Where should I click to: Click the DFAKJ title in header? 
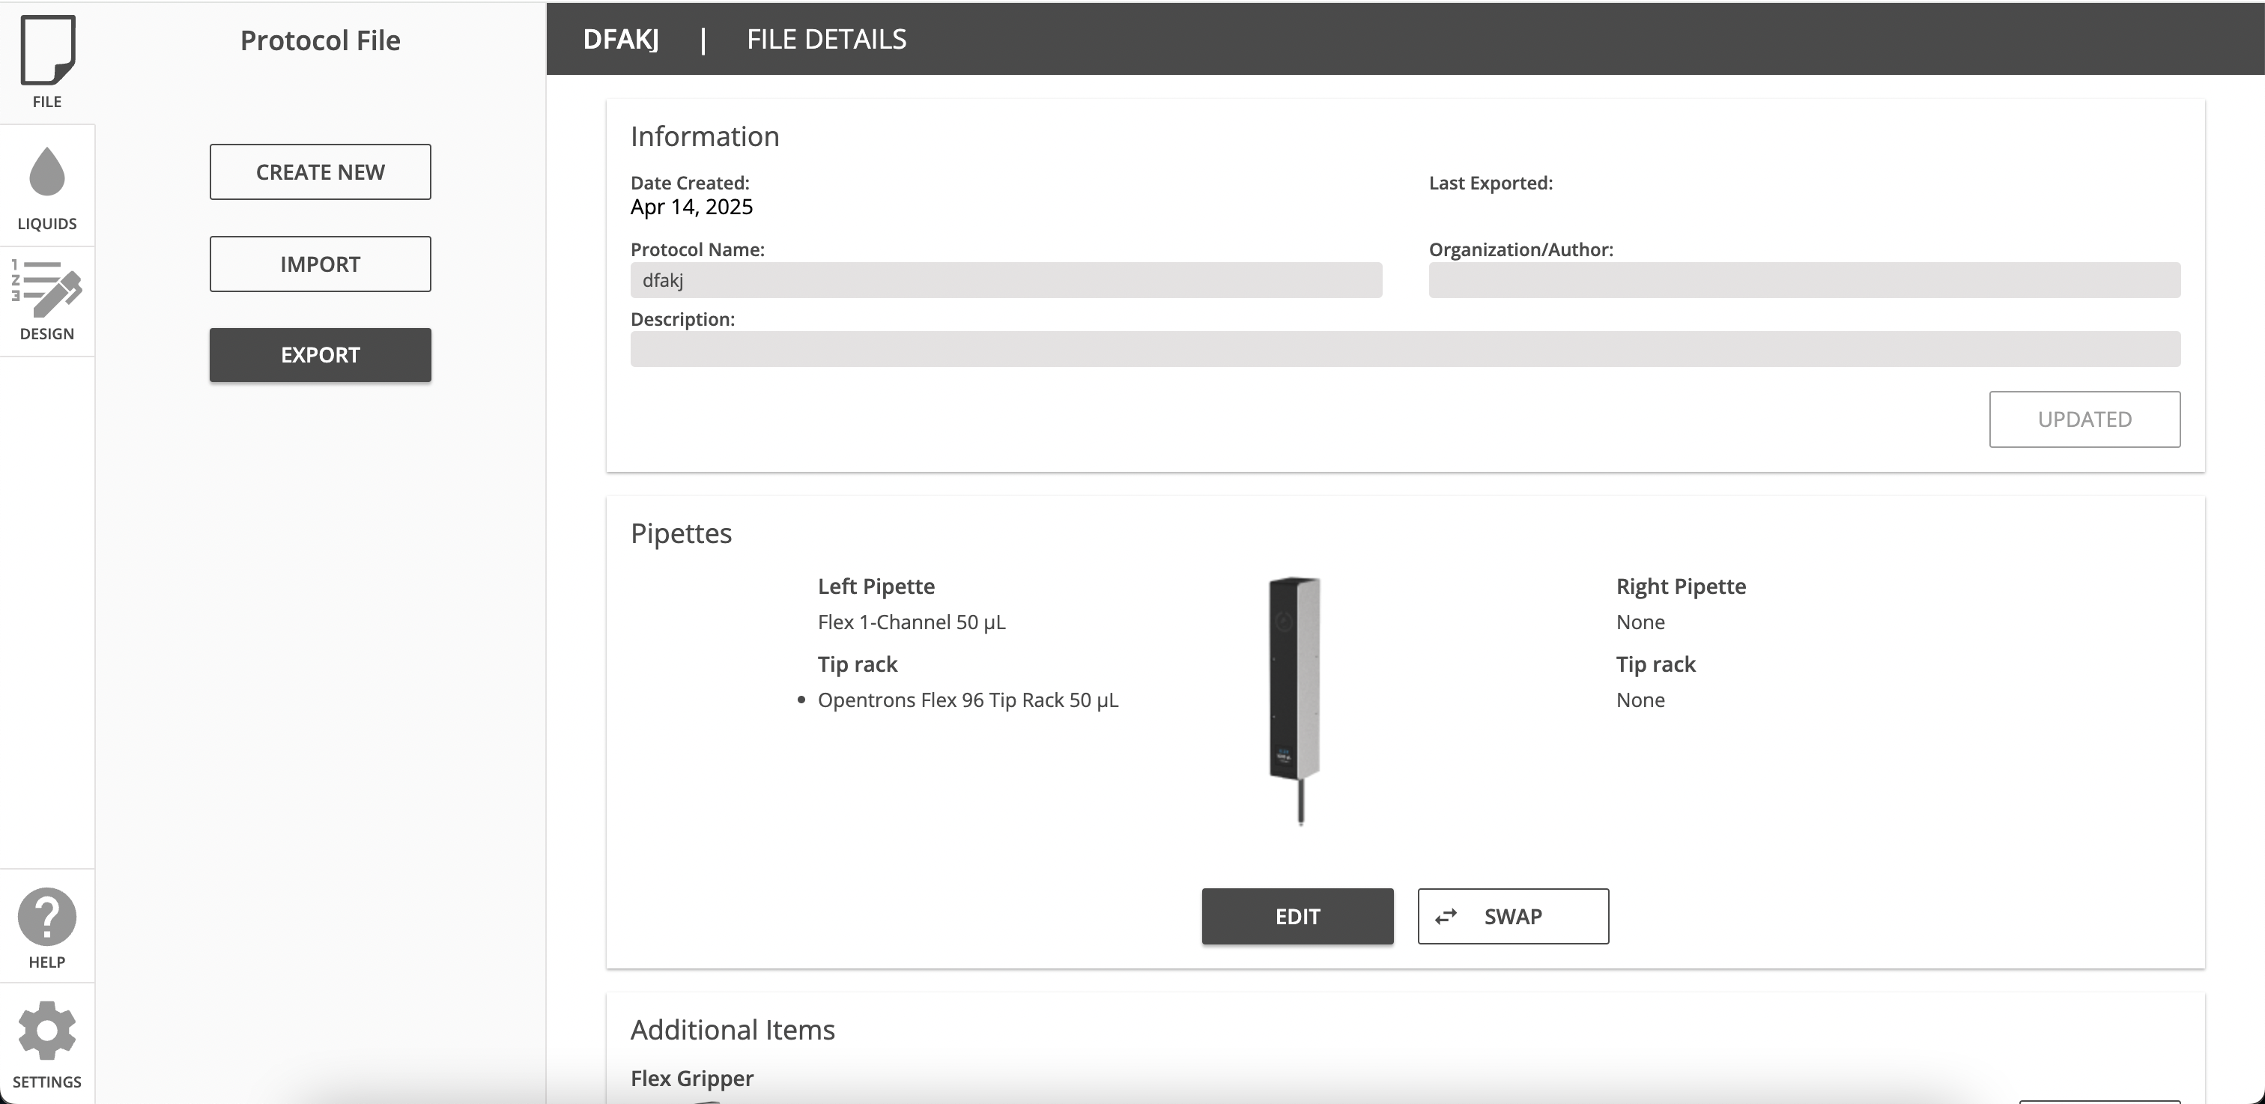621,40
